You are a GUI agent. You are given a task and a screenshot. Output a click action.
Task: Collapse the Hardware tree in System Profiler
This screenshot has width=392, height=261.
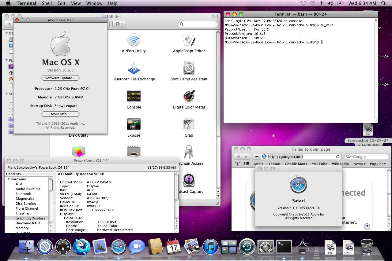pyautogui.click(x=9, y=179)
